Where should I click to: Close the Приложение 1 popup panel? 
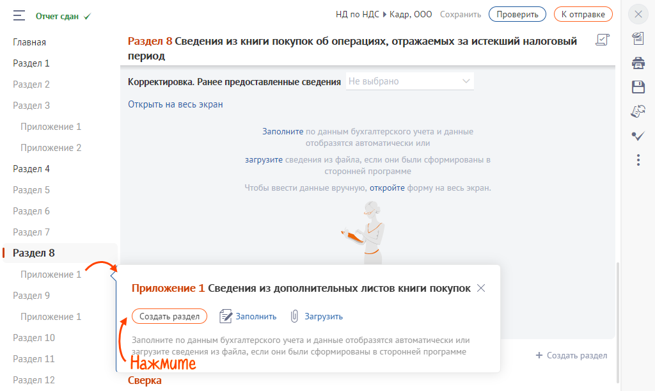(x=481, y=288)
